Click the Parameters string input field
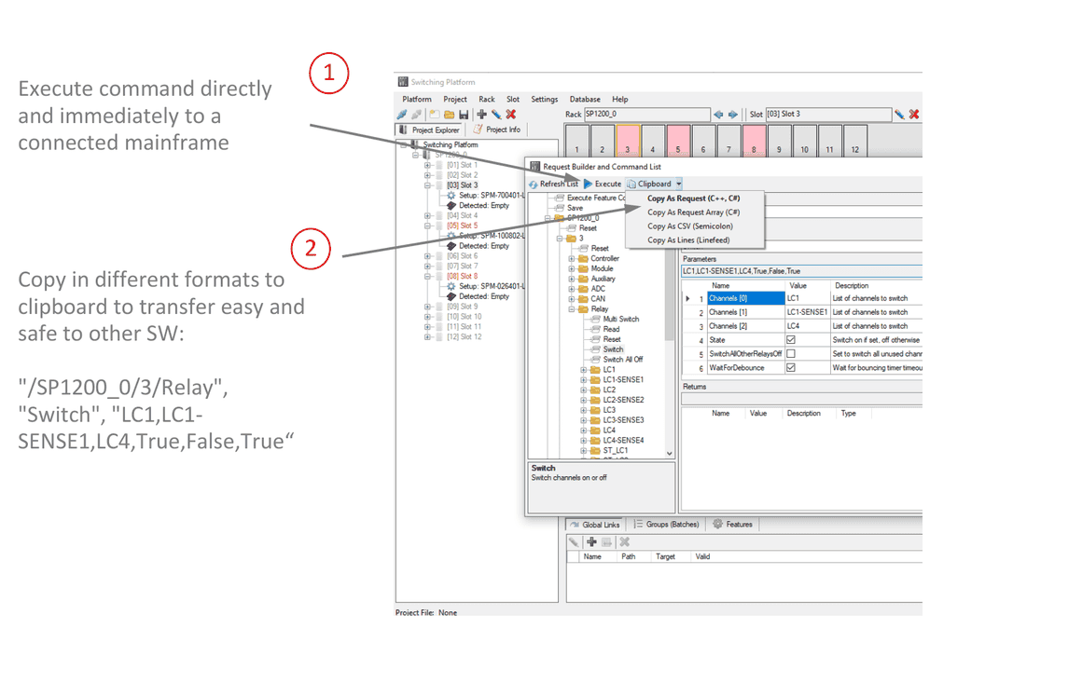The image size is (1082, 697). 801,272
